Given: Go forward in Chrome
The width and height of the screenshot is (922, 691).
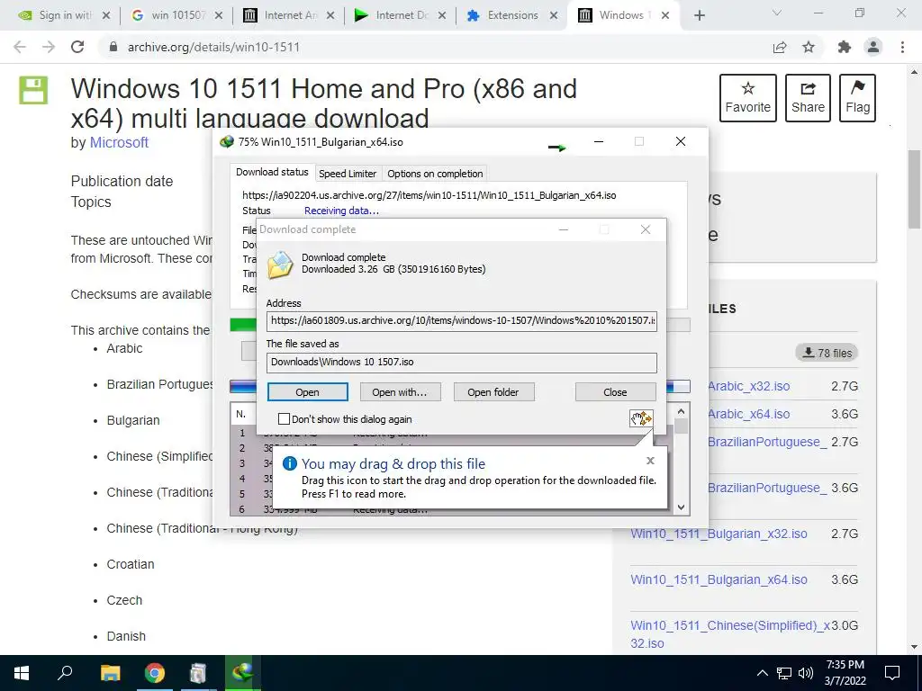Looking at the screenshot, I should click(49, 47).
